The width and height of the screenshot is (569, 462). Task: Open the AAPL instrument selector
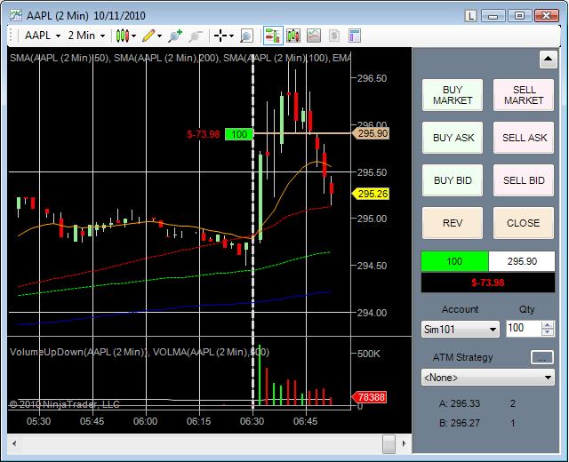pyautogui.click(x=42, y=36)
